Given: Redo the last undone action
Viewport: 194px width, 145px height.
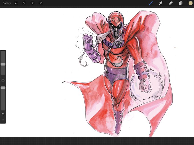Looking at the screenshot, I should [3, 120].
